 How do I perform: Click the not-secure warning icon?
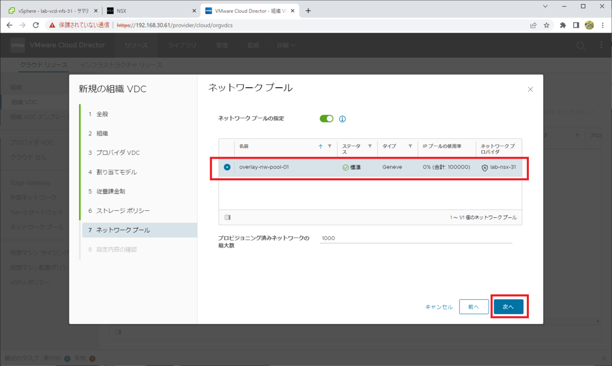[x=52, y=25]
